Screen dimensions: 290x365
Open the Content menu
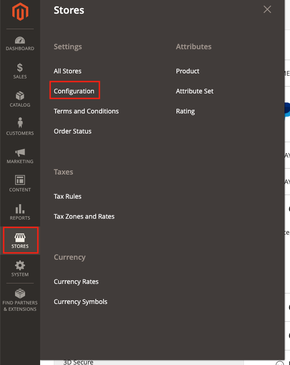[x=20, y=184]
